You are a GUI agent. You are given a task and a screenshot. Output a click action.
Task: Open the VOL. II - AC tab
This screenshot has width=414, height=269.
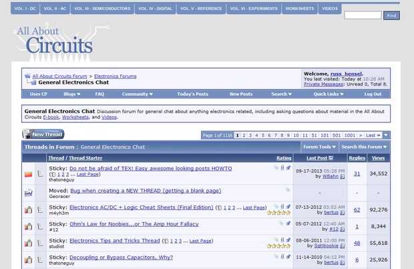pos(55,9)
